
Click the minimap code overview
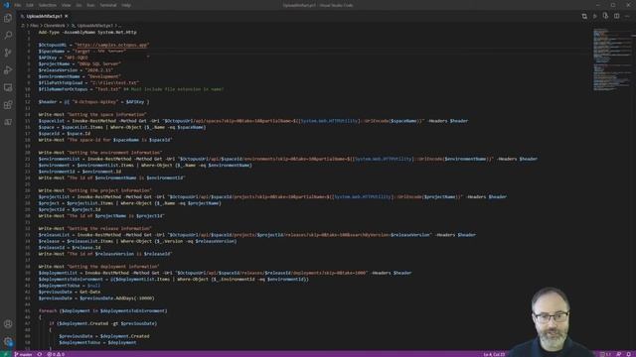(612, 59)
